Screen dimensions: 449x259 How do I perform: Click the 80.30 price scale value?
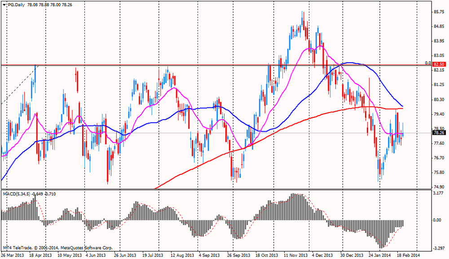coord(439,99)
